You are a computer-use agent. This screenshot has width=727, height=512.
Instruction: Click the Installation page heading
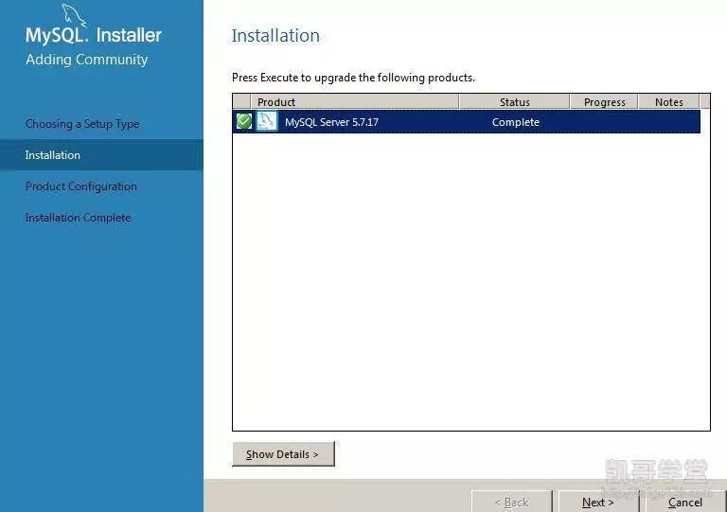point(275,36)
